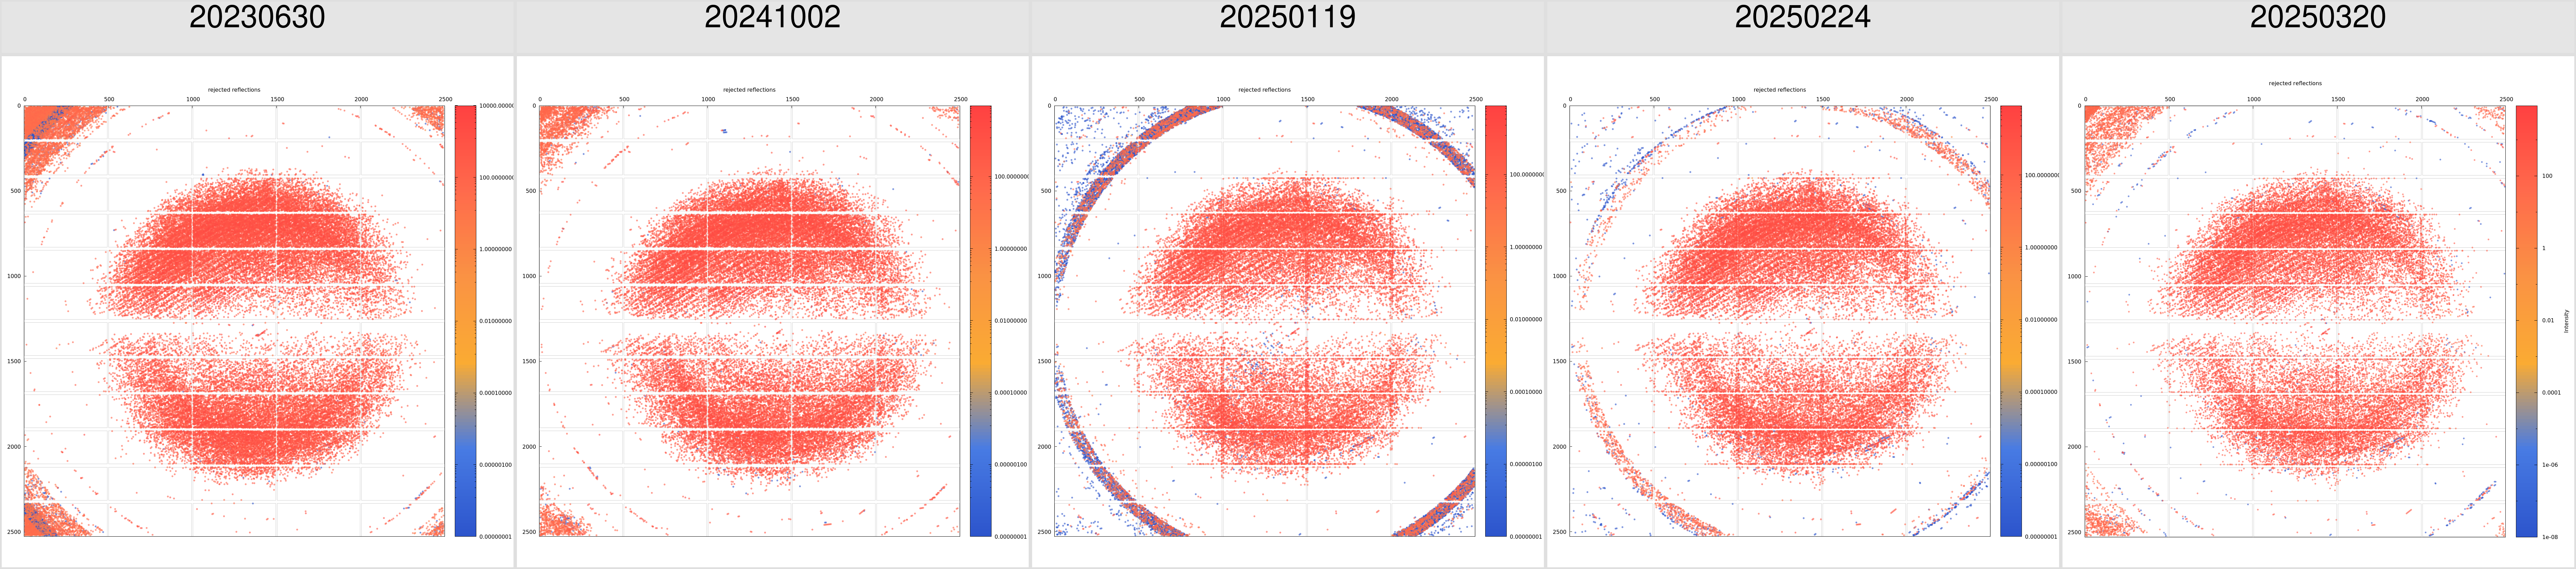Click the '1e-08' color bar tick label
The image size is (2576, 569).
point(2550,537)
